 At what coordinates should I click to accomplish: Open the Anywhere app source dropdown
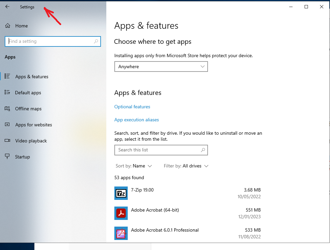pos(161,67)
